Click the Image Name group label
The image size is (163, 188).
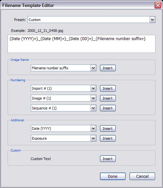(19, 60)
